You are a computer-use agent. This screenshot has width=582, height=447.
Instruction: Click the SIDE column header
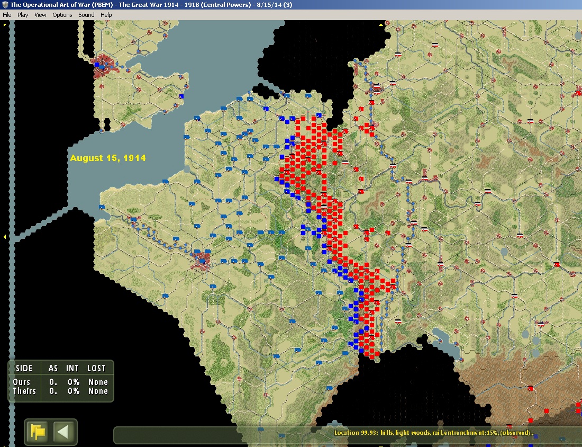(24, 368)
